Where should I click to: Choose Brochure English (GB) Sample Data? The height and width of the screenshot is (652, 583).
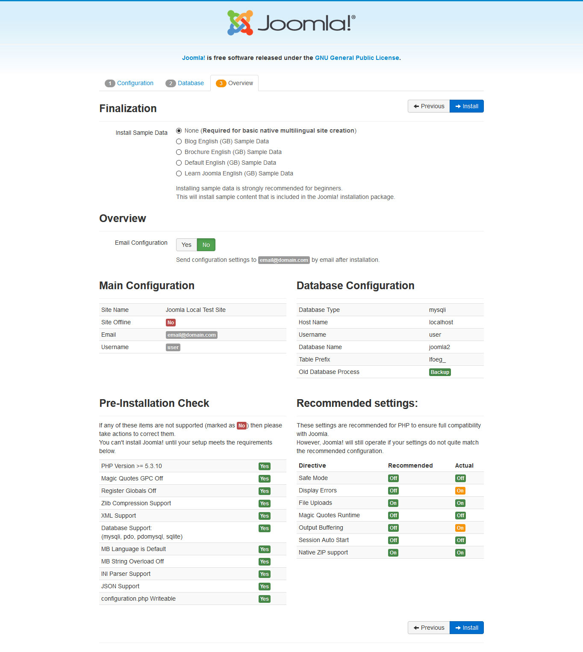tap(179, 152)
